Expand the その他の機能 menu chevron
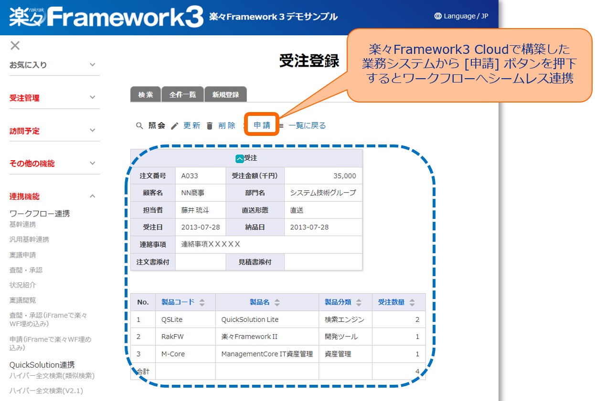 click(x=93, y=163)
